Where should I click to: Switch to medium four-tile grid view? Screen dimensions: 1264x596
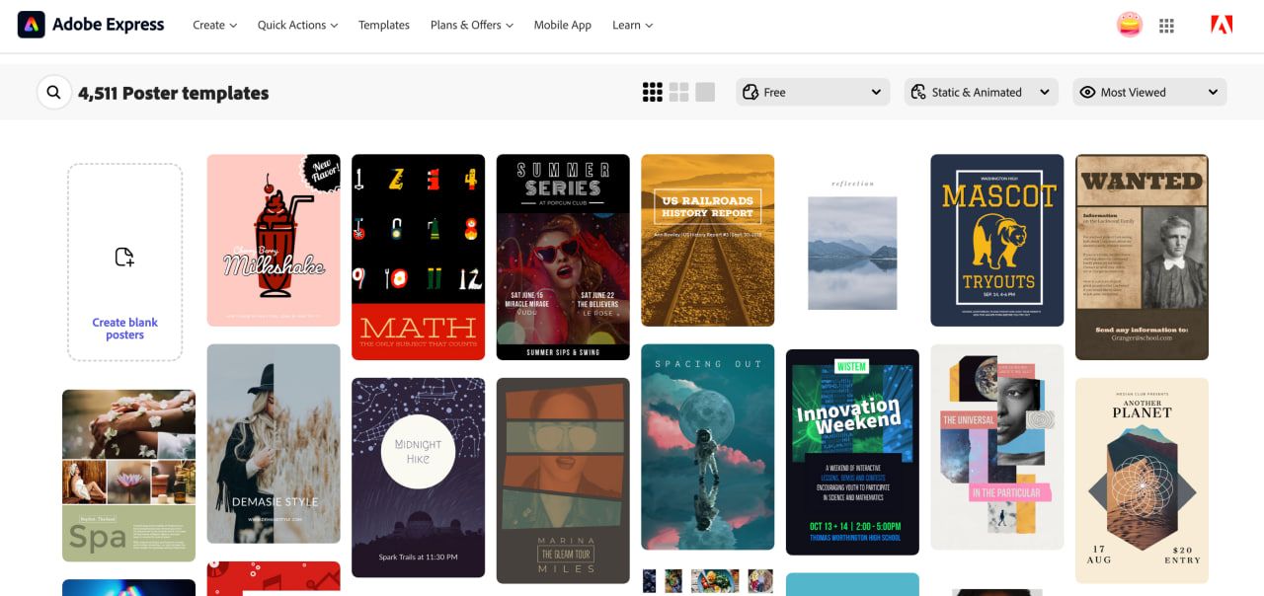click(x=678, y=93)
